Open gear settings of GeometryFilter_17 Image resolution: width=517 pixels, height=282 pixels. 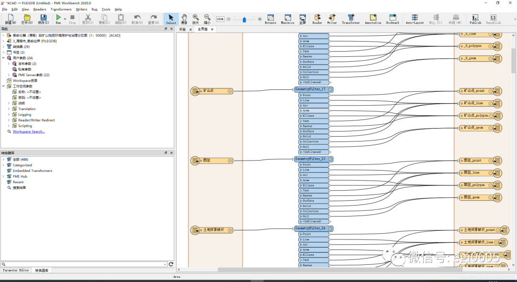tap(330, 89)
